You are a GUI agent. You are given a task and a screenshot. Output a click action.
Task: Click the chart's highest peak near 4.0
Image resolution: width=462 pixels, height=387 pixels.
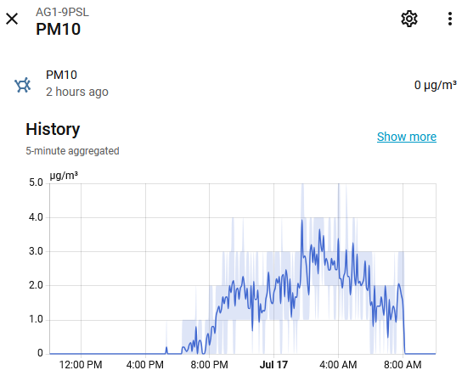coord(302,221)
